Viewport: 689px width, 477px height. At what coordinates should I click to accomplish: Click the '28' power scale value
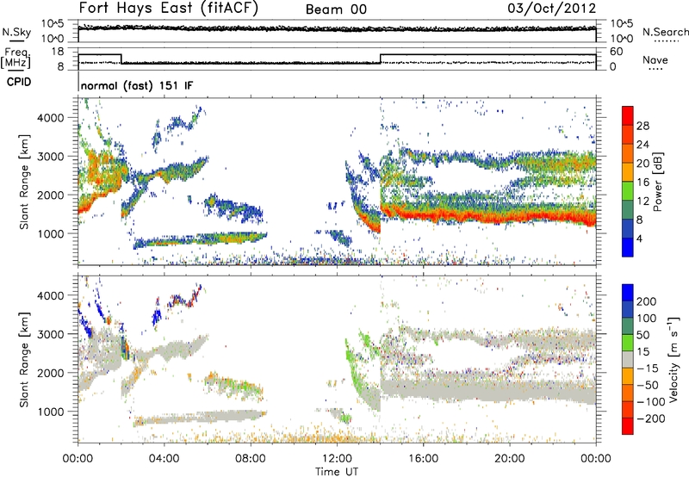click(x=642, y=126)
